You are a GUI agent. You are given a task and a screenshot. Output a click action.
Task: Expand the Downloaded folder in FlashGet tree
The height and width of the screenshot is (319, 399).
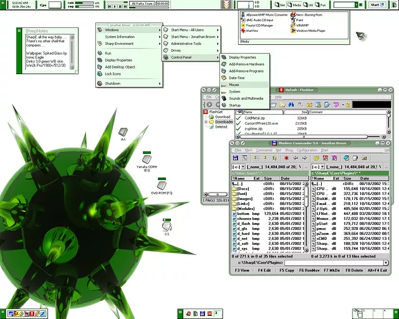[x=206, y=122]
